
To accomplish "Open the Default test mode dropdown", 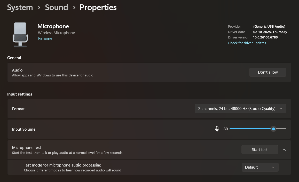I will (260, 167).
